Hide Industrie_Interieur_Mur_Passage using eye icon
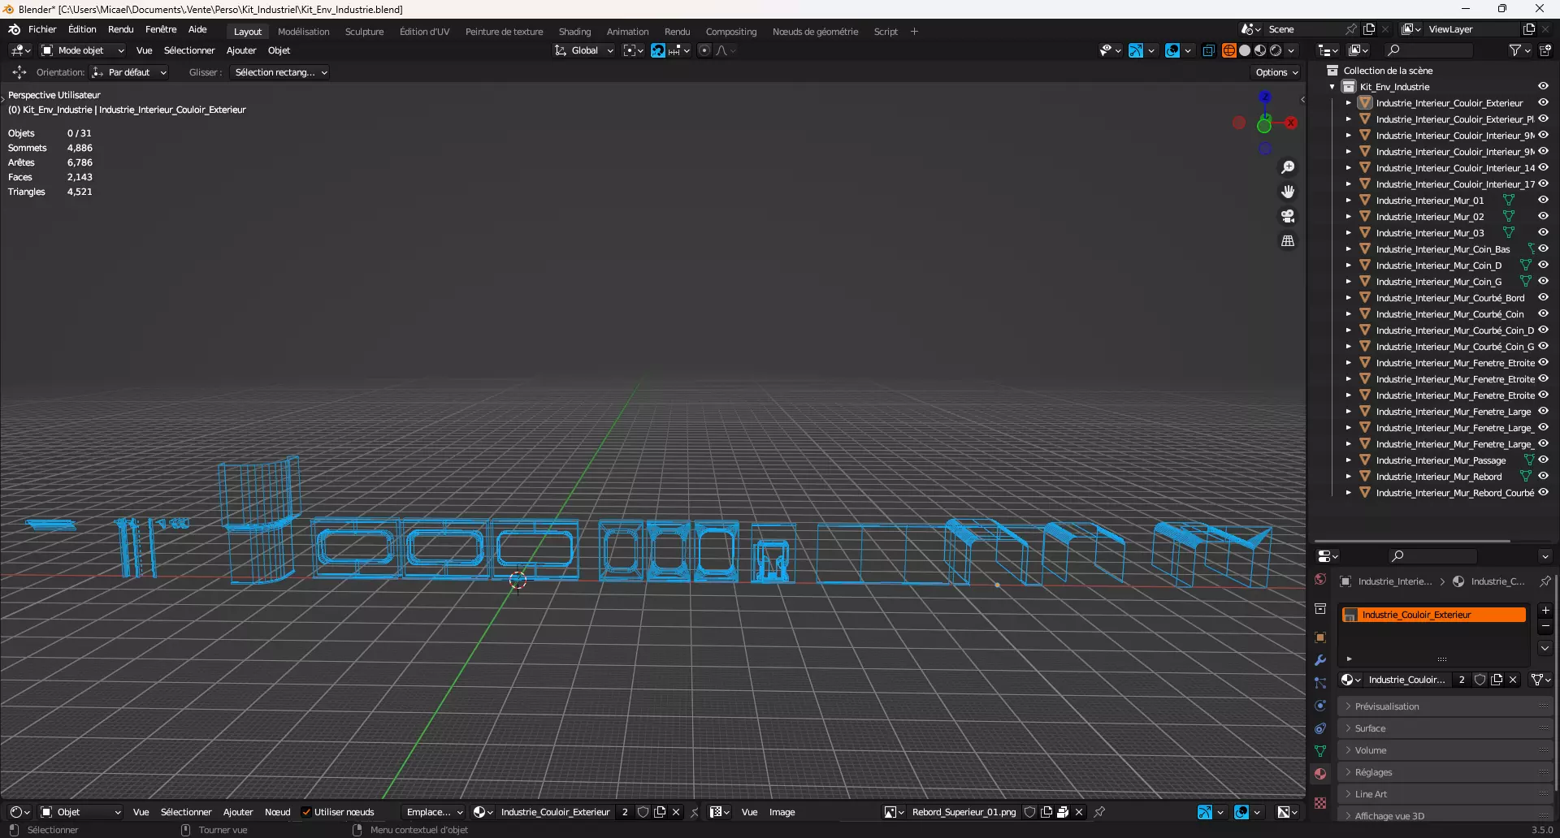The width and height of the screenshot is (1560, 838). [x=1543, y=460]
